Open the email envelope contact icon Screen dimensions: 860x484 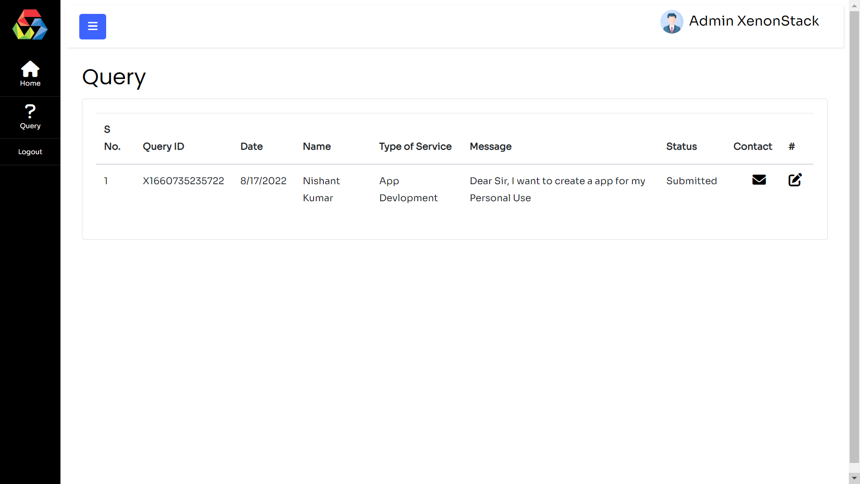[x=759, y=180]
